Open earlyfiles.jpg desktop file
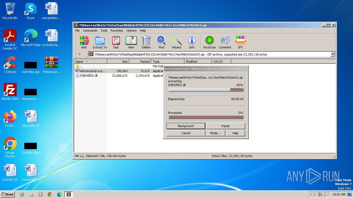 (x=31, y=67)
